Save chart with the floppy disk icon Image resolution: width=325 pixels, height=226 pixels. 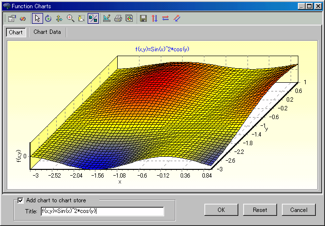click(143, 19)
